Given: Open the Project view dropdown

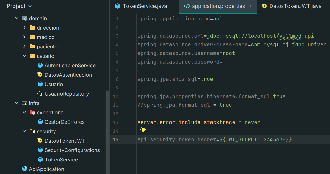Looking at the screenshot, I should point(19,6).
